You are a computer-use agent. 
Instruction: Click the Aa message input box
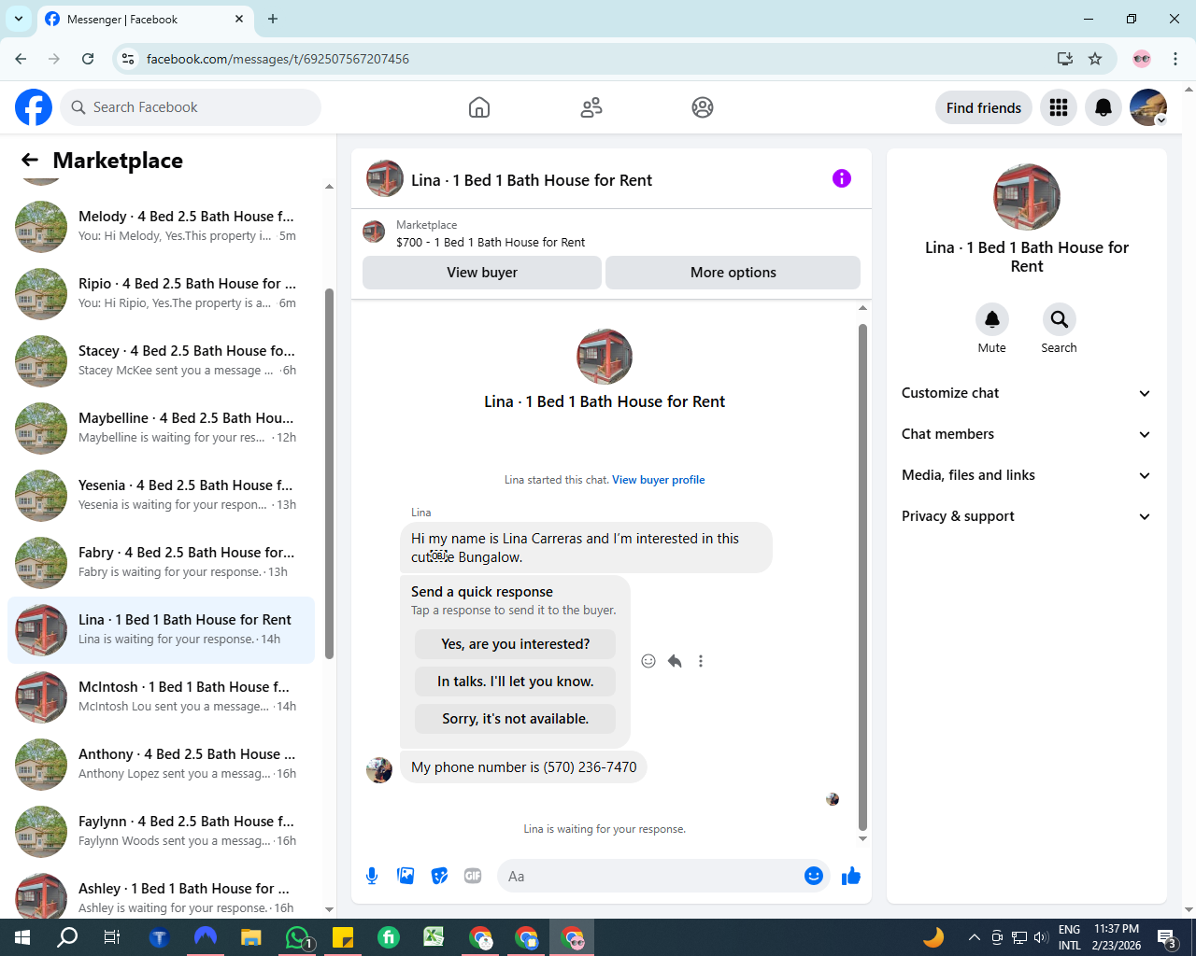click(x=649, y=876)
